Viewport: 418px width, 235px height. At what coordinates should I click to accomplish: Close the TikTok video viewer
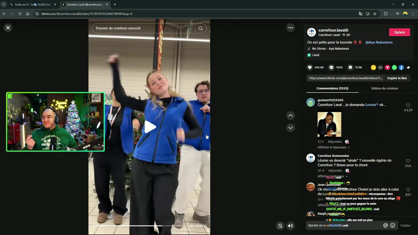coord(8,28)
